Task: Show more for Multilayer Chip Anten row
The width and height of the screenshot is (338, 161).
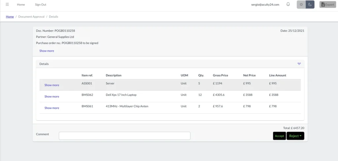Action: [x=52, y=108]
